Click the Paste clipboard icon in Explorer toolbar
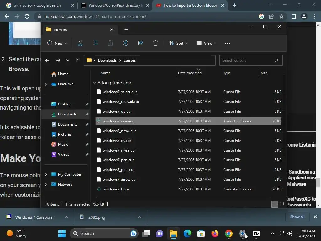Image resolution: width=321 pixels, height=241 pixels. click(x=110, y=43)
